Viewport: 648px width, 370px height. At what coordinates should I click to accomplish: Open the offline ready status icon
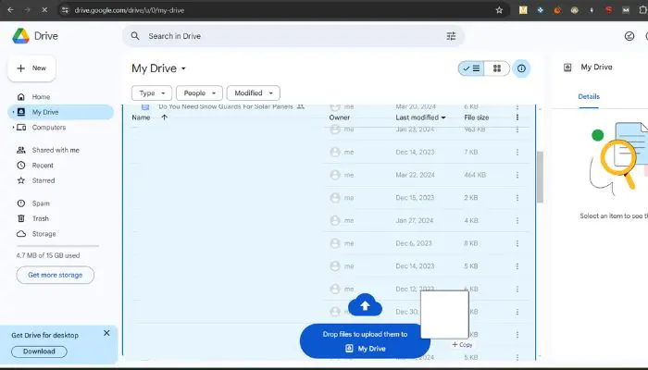pyautogui.click(x=629, y=36)
